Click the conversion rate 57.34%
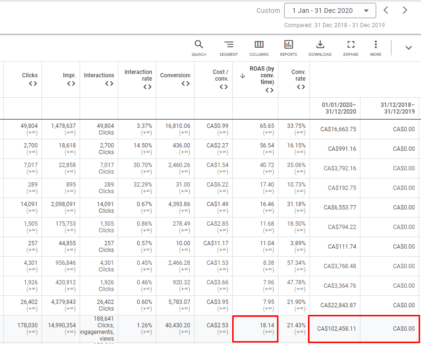This screenshot has height=344, width=421. [296, 263]
